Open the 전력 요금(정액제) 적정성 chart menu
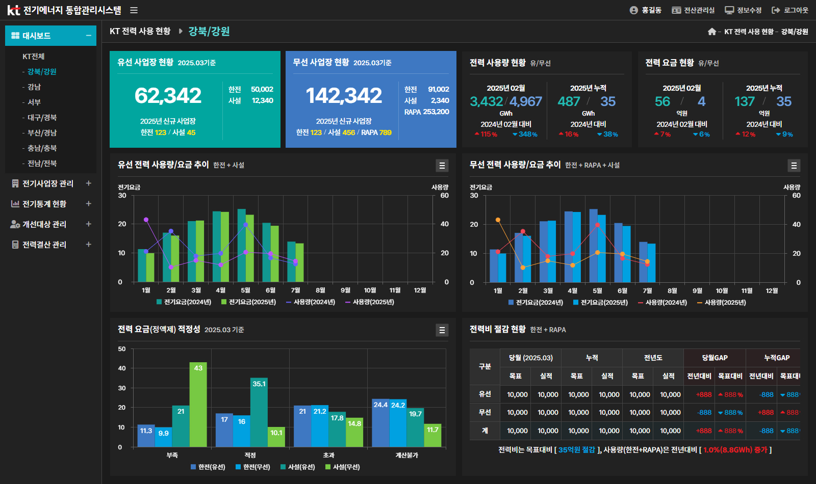816x484 pixels. 442,330
